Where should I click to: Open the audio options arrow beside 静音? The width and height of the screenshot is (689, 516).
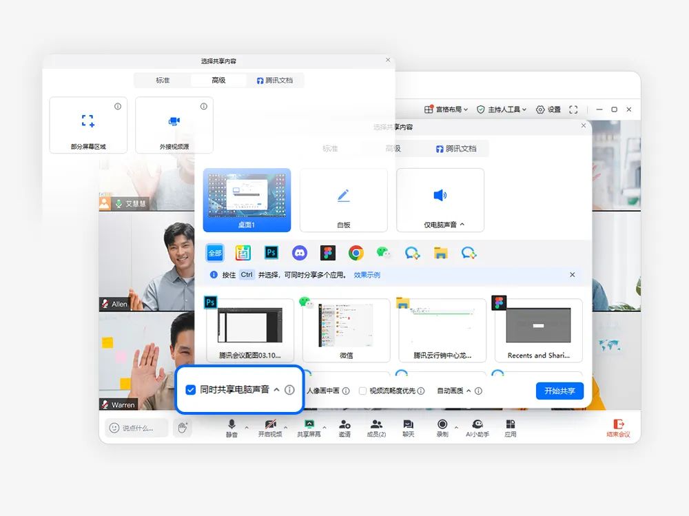(x=247, y=427)
